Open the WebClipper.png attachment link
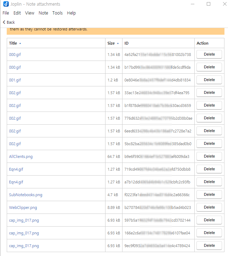Image resolution: width=228 pixels, height=256 pixels. click(x=23, y=207)
